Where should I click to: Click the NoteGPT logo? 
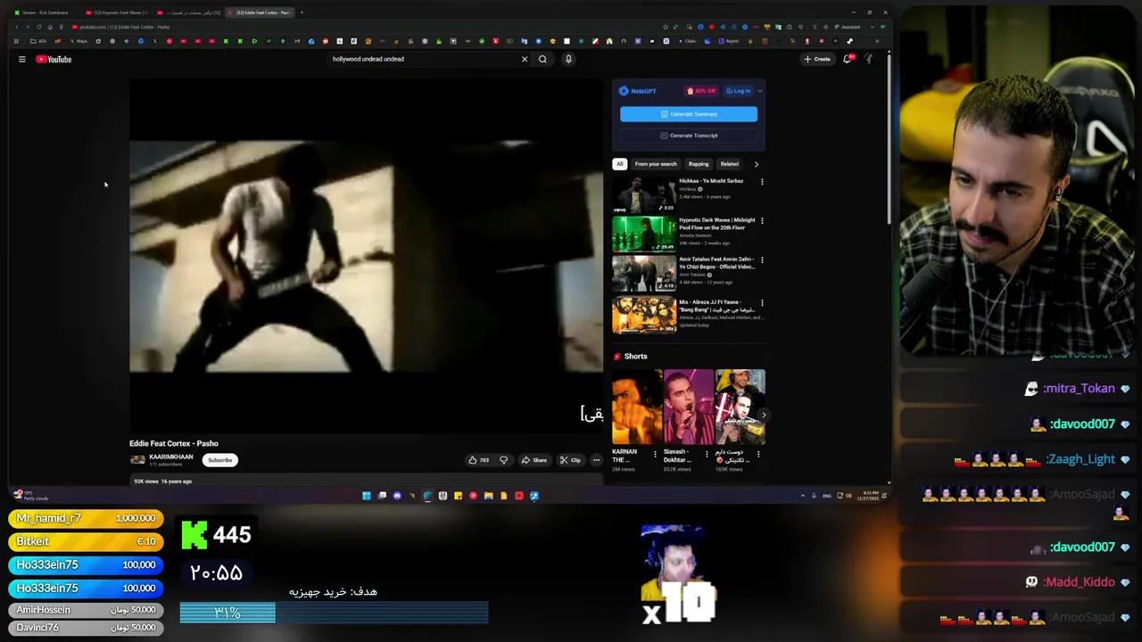point(638,91)
